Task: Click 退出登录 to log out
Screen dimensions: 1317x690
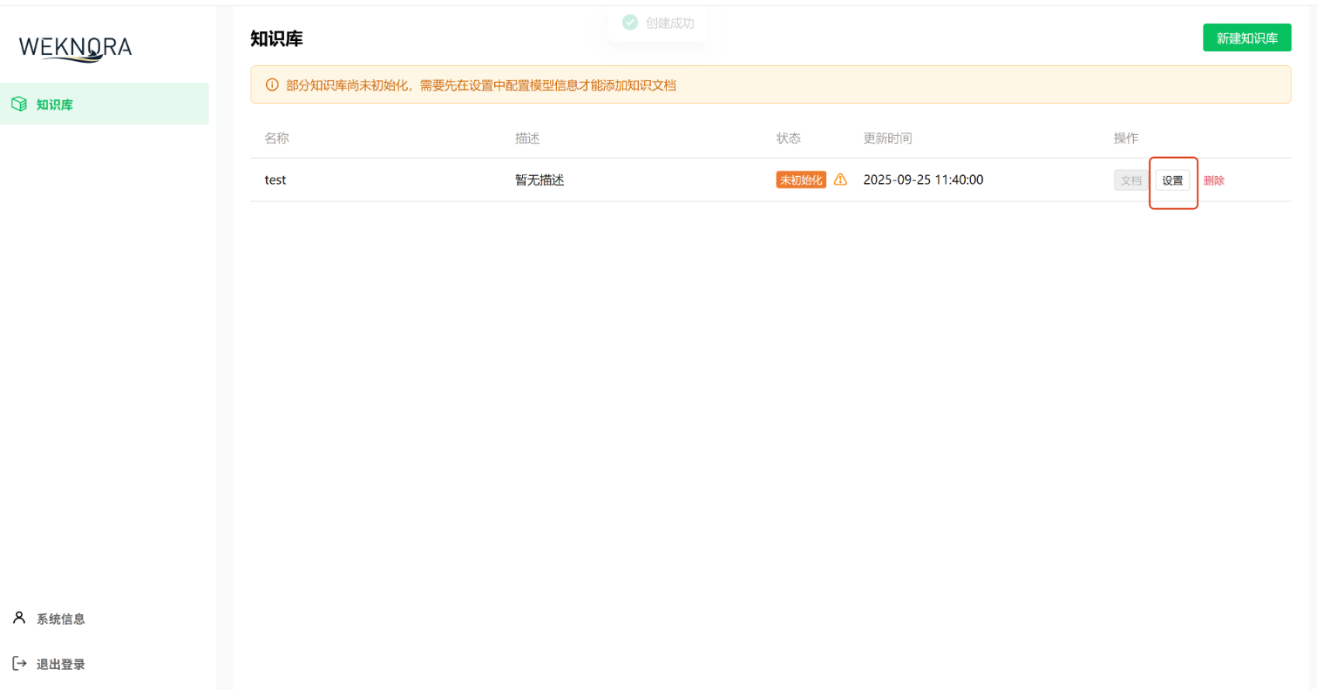Action: click(60, 663)
